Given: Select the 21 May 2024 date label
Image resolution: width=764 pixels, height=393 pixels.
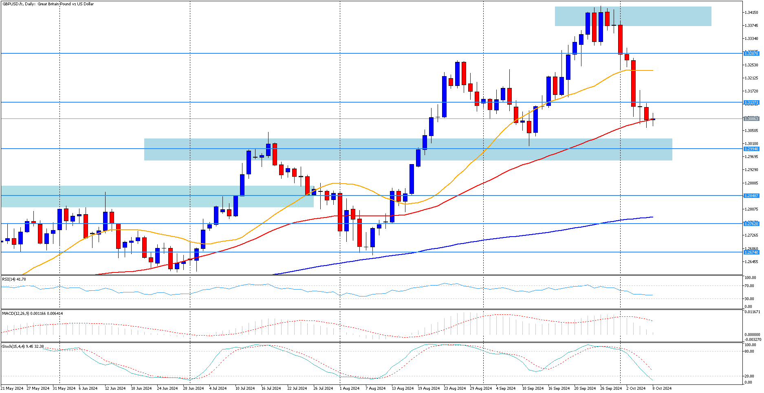Looking at the screenshot, I should (x=12, y=388).
